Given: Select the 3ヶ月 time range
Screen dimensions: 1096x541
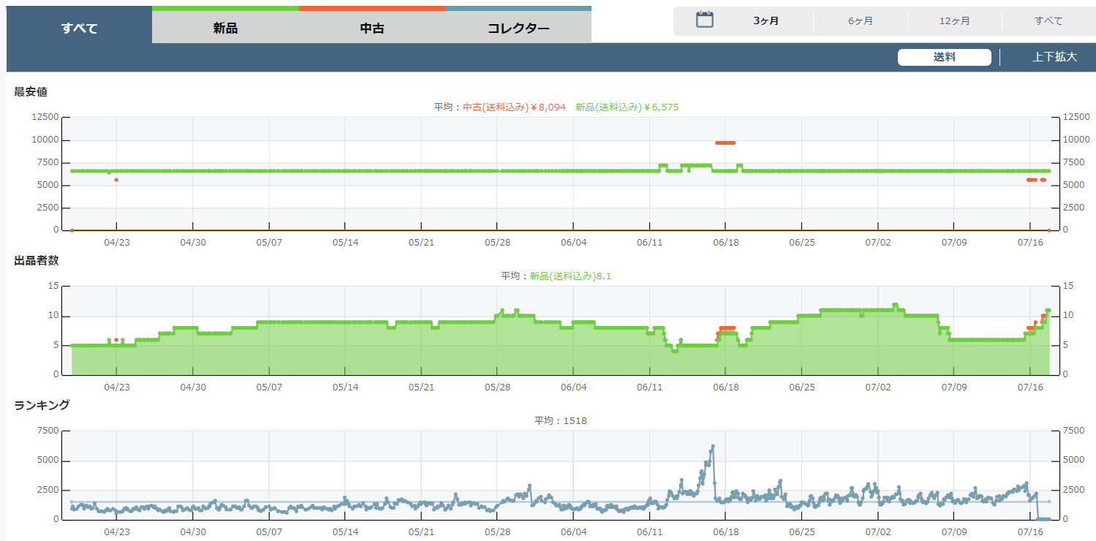Looking at the screenshot, I should coord(766,20).
